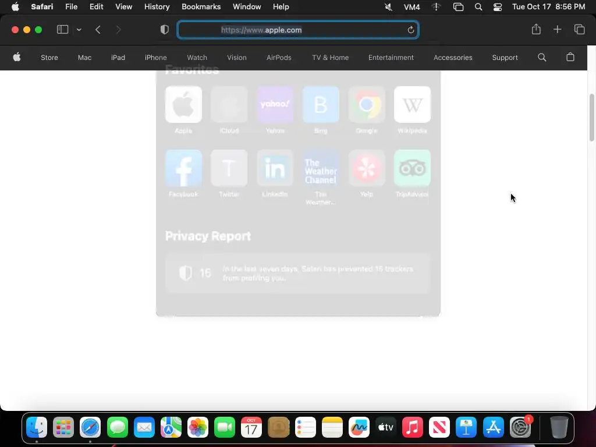This screenshot has width=596, height=447.
Task: Open Freeform from the Dock
Action: pos(359,427)
